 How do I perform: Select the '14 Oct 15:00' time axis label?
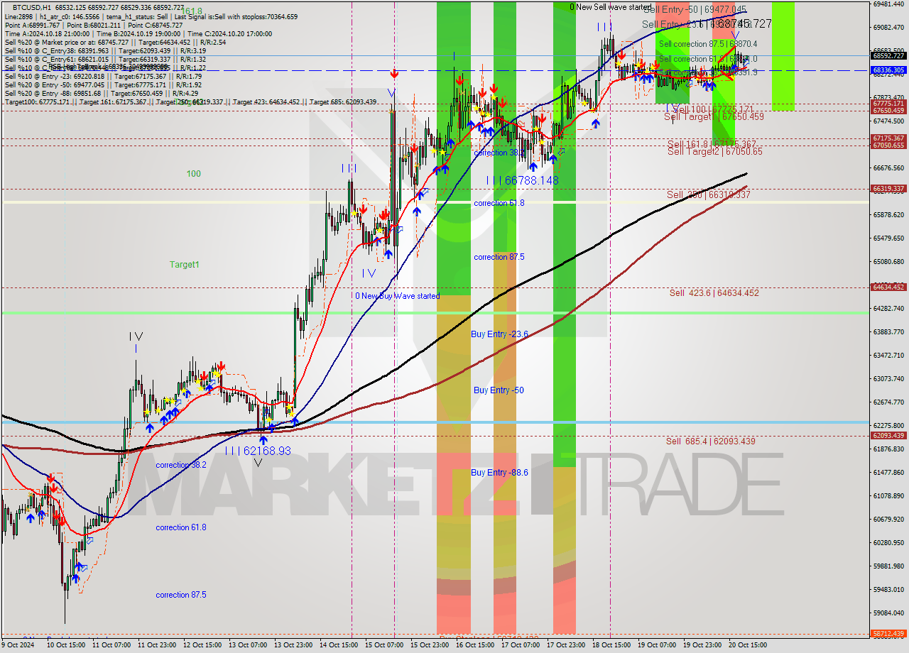(x=337, y=644)
